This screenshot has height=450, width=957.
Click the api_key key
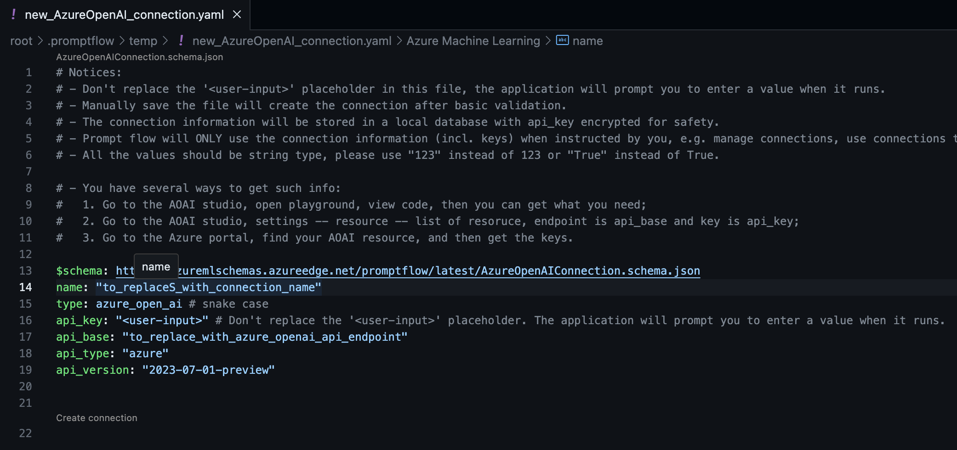[79, 321]
